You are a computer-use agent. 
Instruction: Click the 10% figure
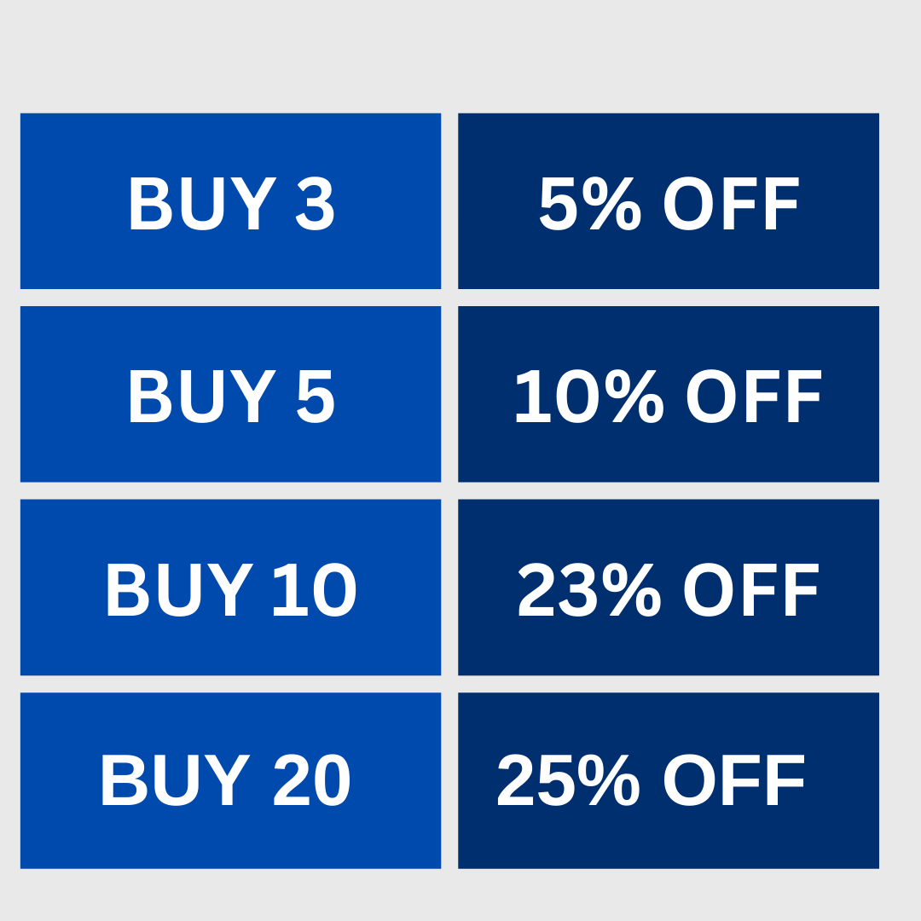(x=589, y=397)
